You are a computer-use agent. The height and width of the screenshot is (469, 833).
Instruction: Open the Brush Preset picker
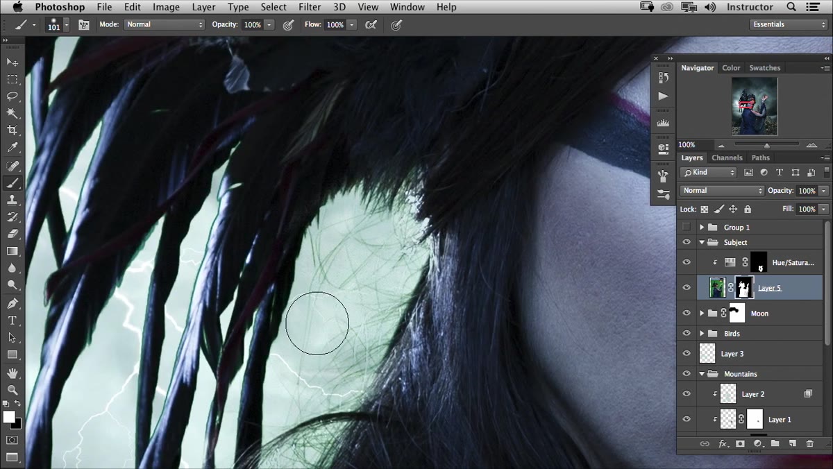point(58,25)
